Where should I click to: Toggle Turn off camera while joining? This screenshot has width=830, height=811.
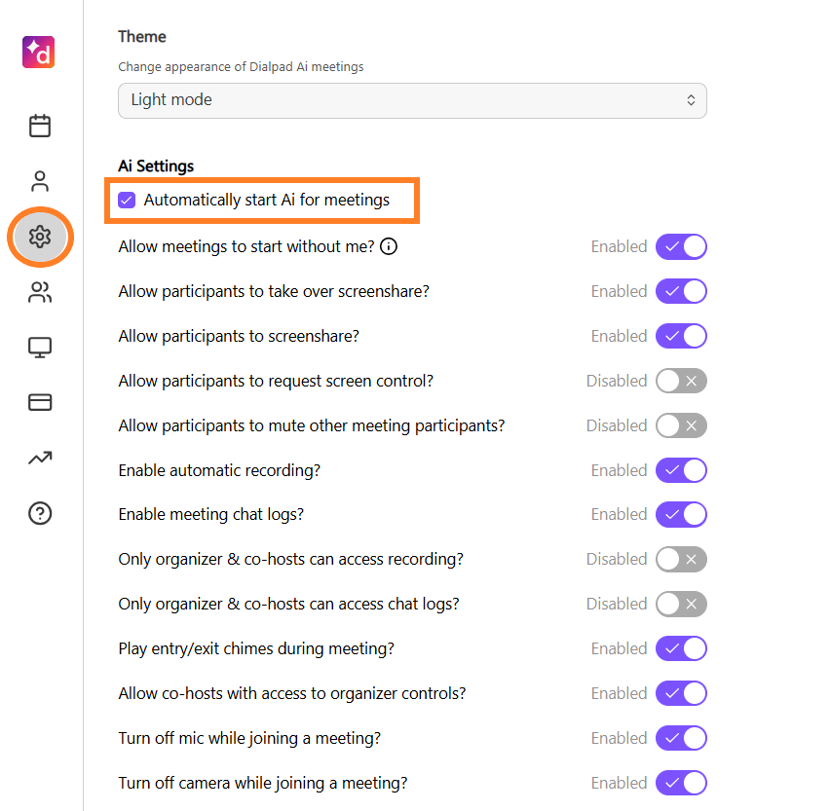coord(681,783)
